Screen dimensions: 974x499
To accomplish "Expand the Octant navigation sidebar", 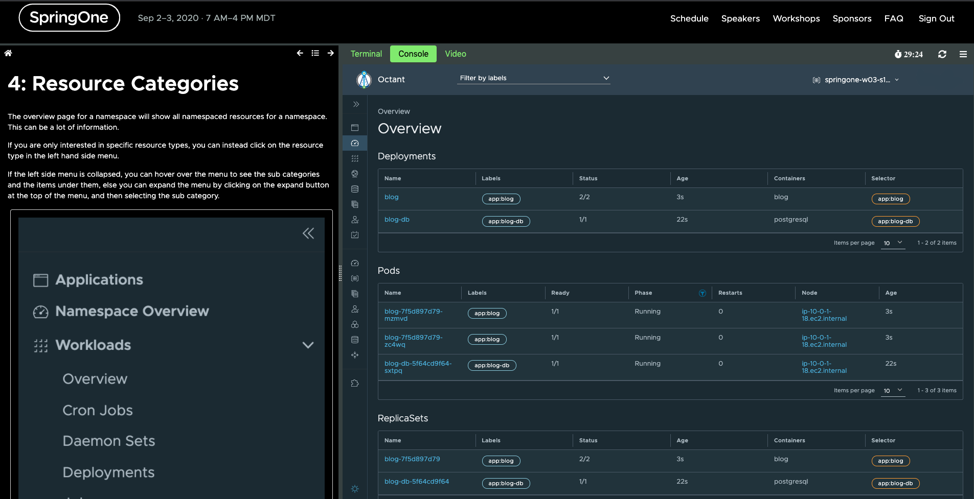I will click(356, 104).
